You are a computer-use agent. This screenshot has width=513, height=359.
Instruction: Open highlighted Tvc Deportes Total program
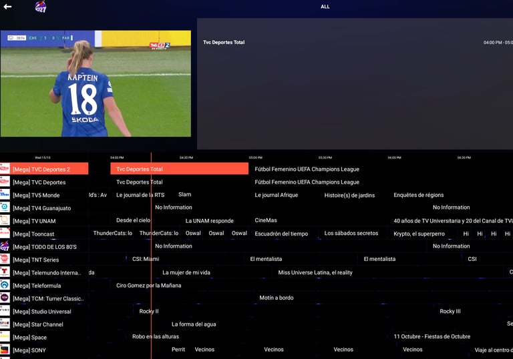[179, 169]
